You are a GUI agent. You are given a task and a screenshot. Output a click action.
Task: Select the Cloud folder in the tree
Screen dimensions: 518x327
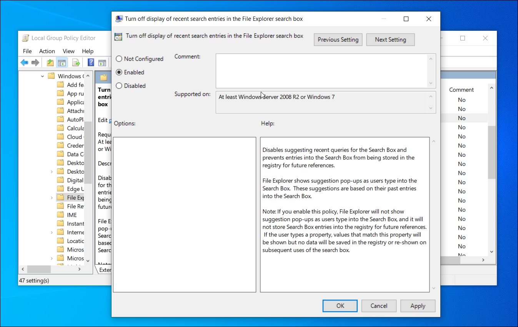[x=70, y=137]
